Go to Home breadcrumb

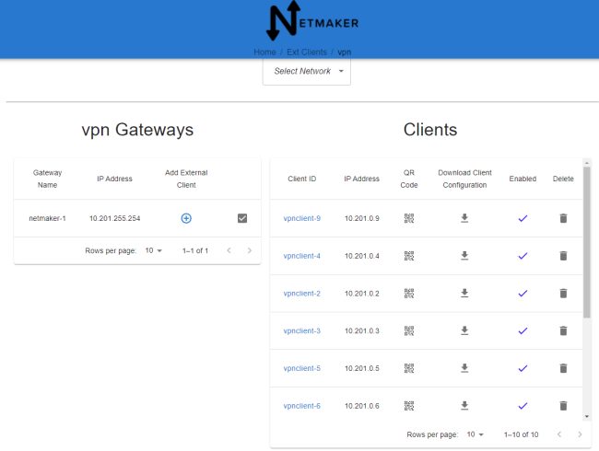pos(264,52)
